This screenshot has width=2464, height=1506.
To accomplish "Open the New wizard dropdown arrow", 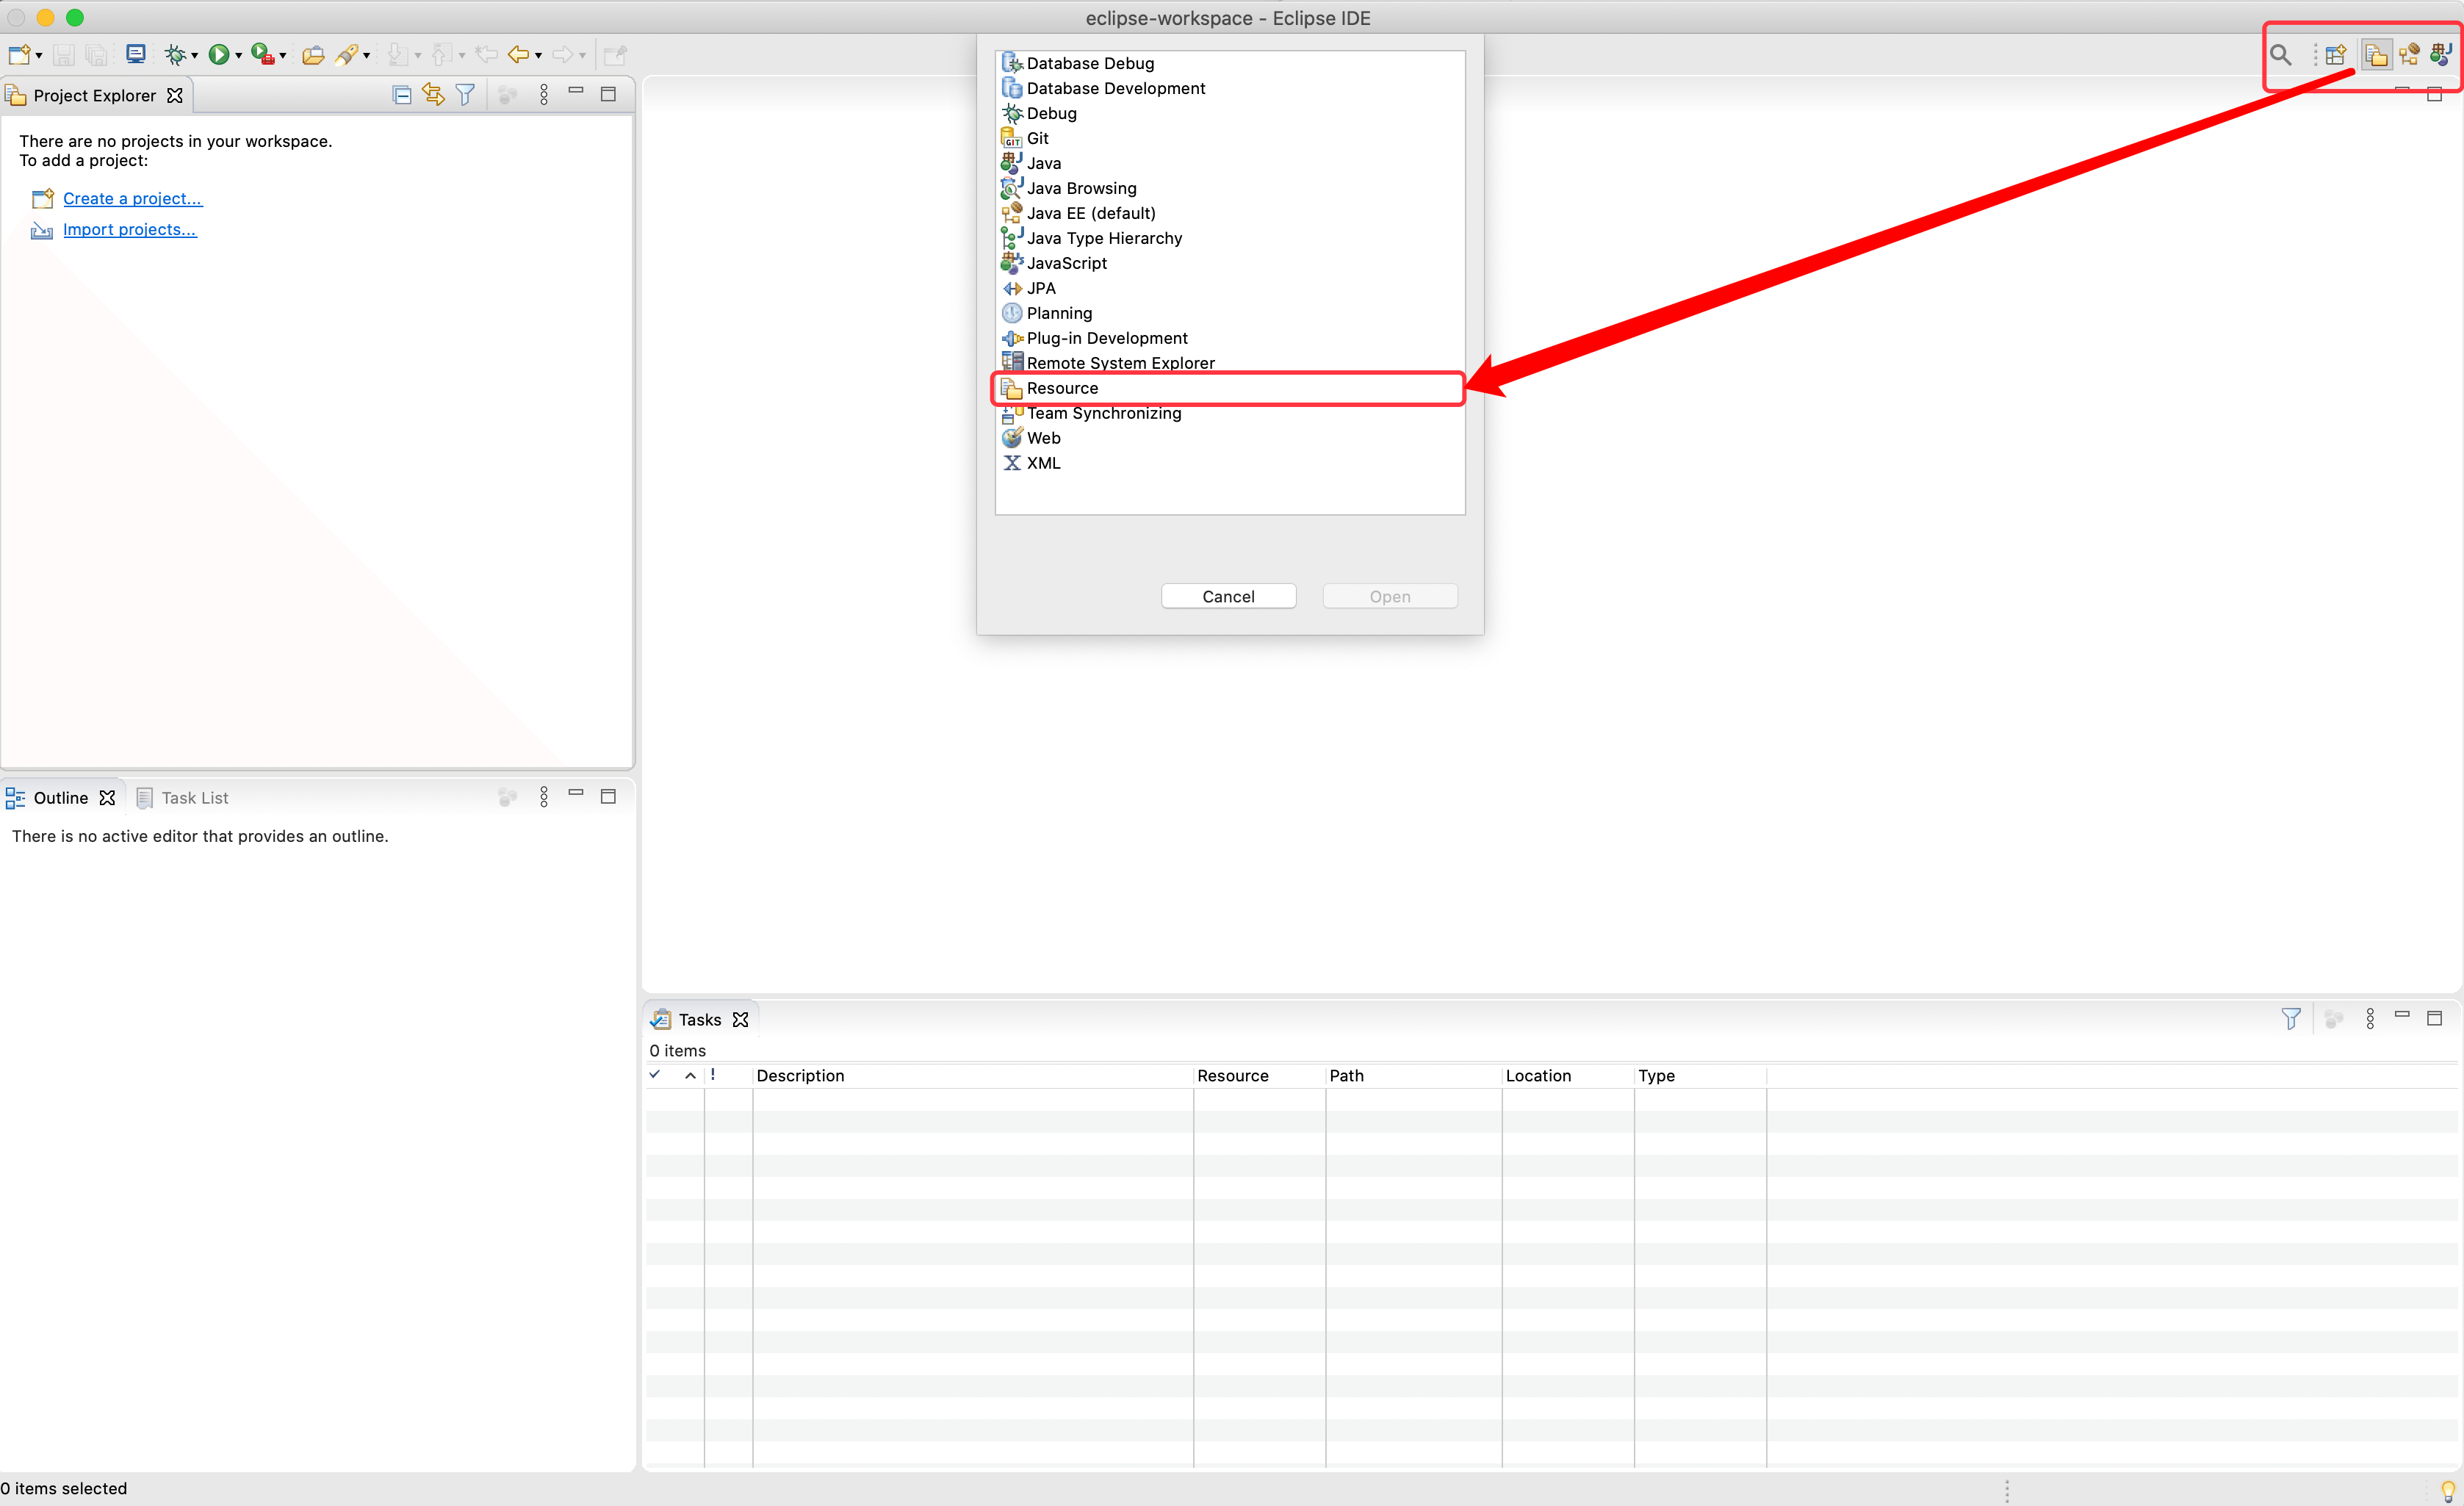I will point(39,56).
